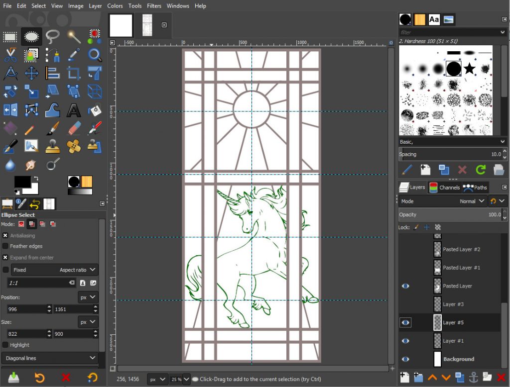Screen dimensions: 510x387
Task: Open the Diagonal lines dropdown
Action: coord(50,358)
